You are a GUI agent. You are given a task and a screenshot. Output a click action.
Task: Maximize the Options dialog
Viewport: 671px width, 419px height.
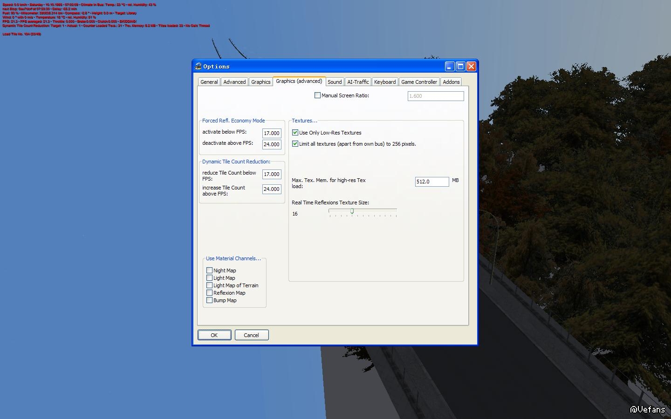coord(460,67)
